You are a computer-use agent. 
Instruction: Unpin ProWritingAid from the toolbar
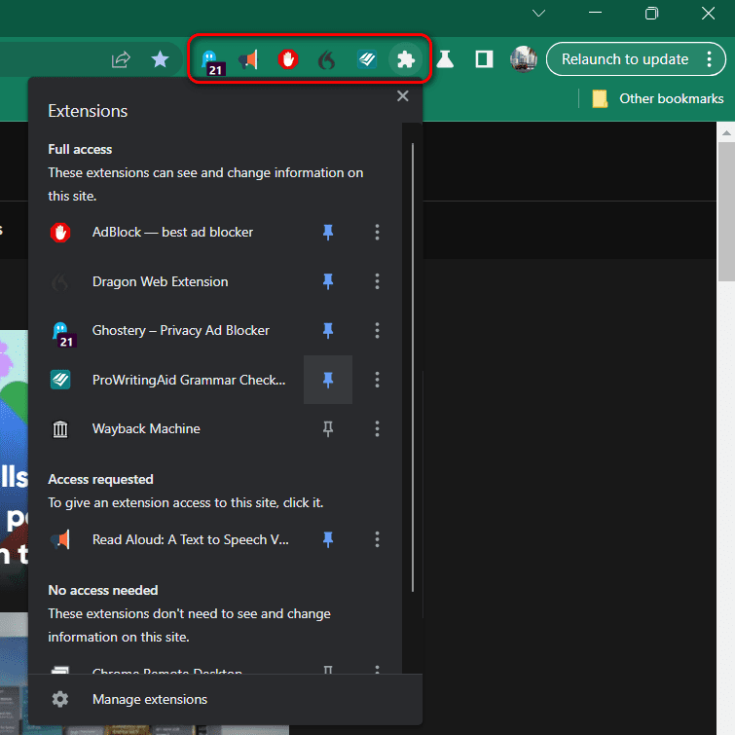(328, 380)
